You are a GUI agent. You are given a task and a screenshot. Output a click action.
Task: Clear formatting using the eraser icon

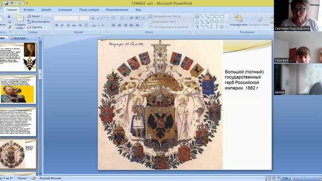tap(105, 18)
